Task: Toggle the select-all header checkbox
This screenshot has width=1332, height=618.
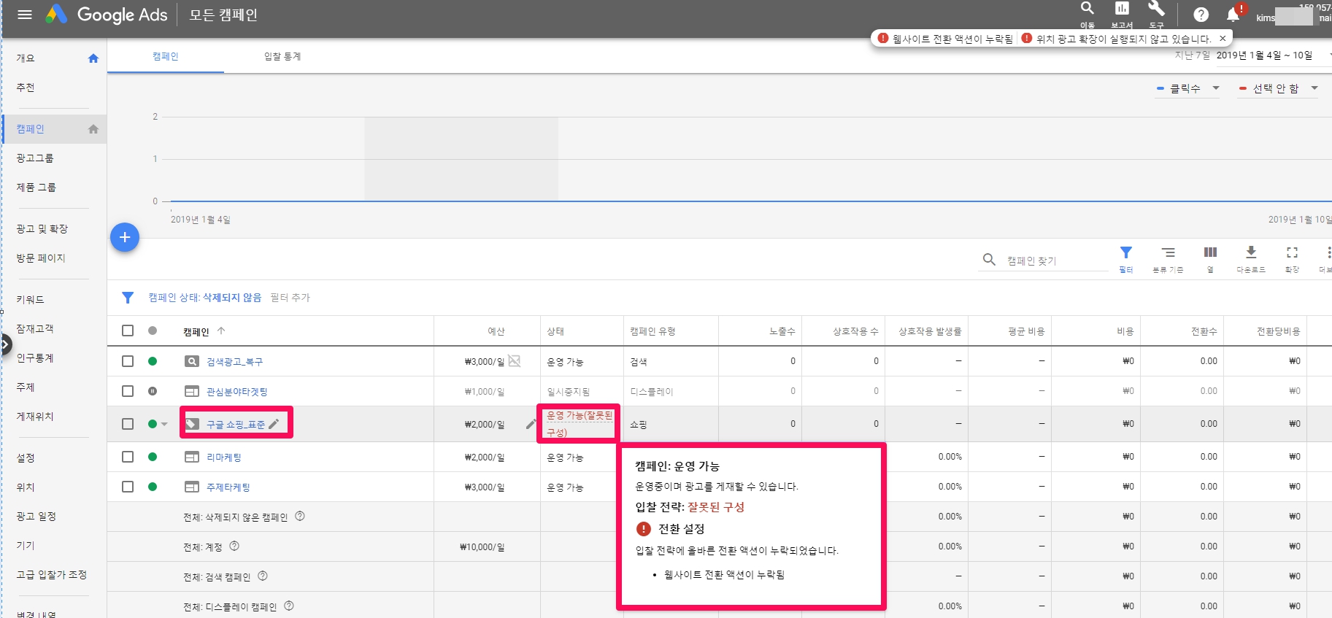Action: (128, 331)
